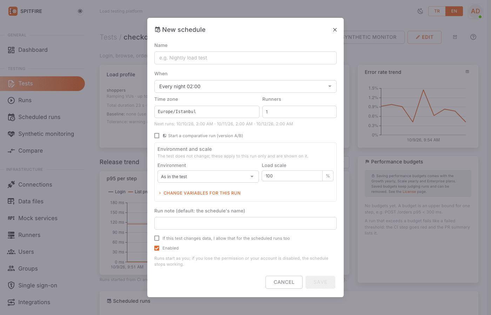Screen dimensions: 491x315
Task: Click the Data files icon
Action: tap(11, 201)
